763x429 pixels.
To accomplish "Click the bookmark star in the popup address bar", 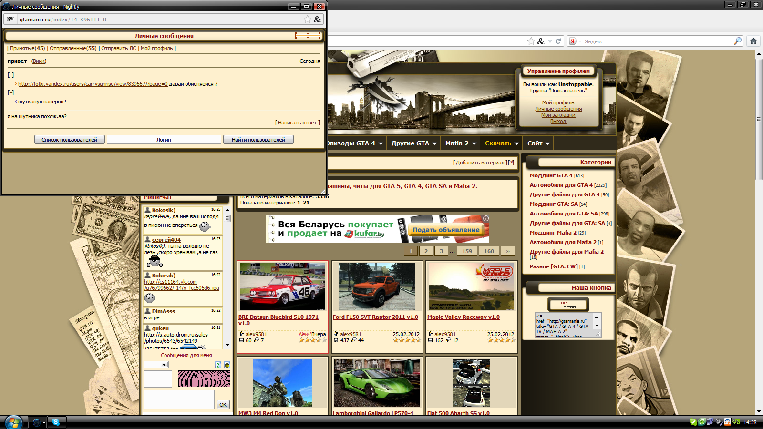I will tap(308, 19).
